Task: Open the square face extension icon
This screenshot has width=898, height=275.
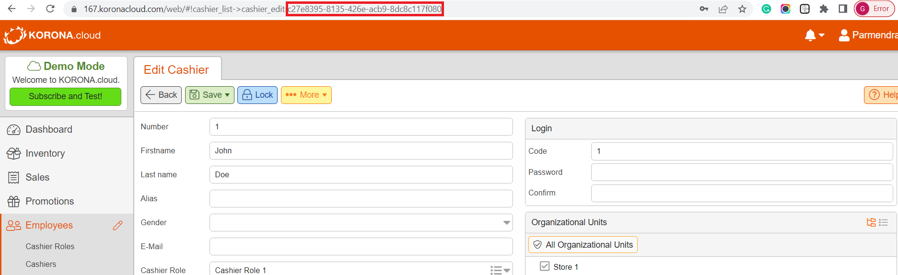Action: (x=805, y=9)
